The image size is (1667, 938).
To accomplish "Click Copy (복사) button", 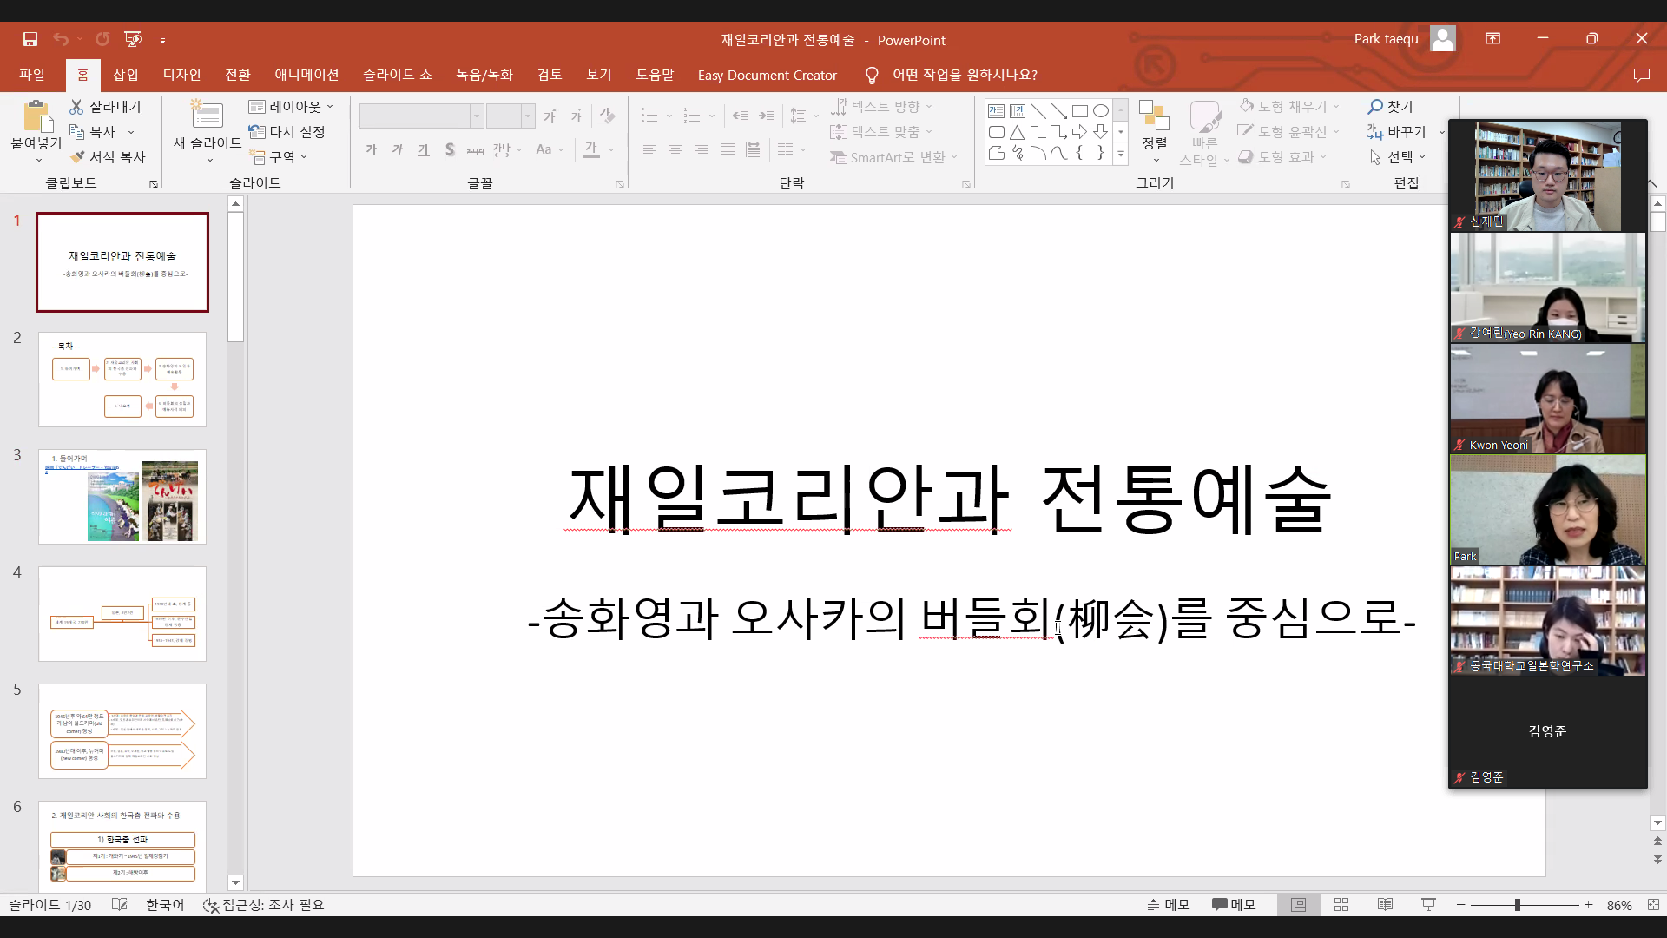I will tap(93, 132).
